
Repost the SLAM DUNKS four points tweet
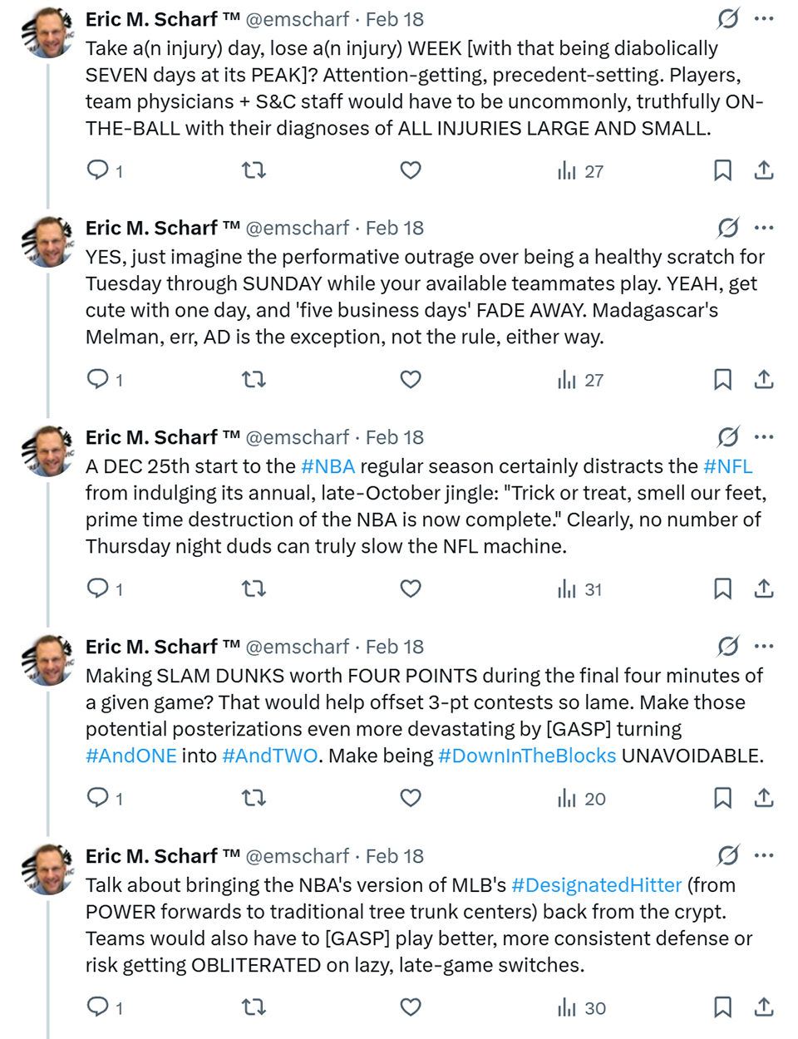254,798
